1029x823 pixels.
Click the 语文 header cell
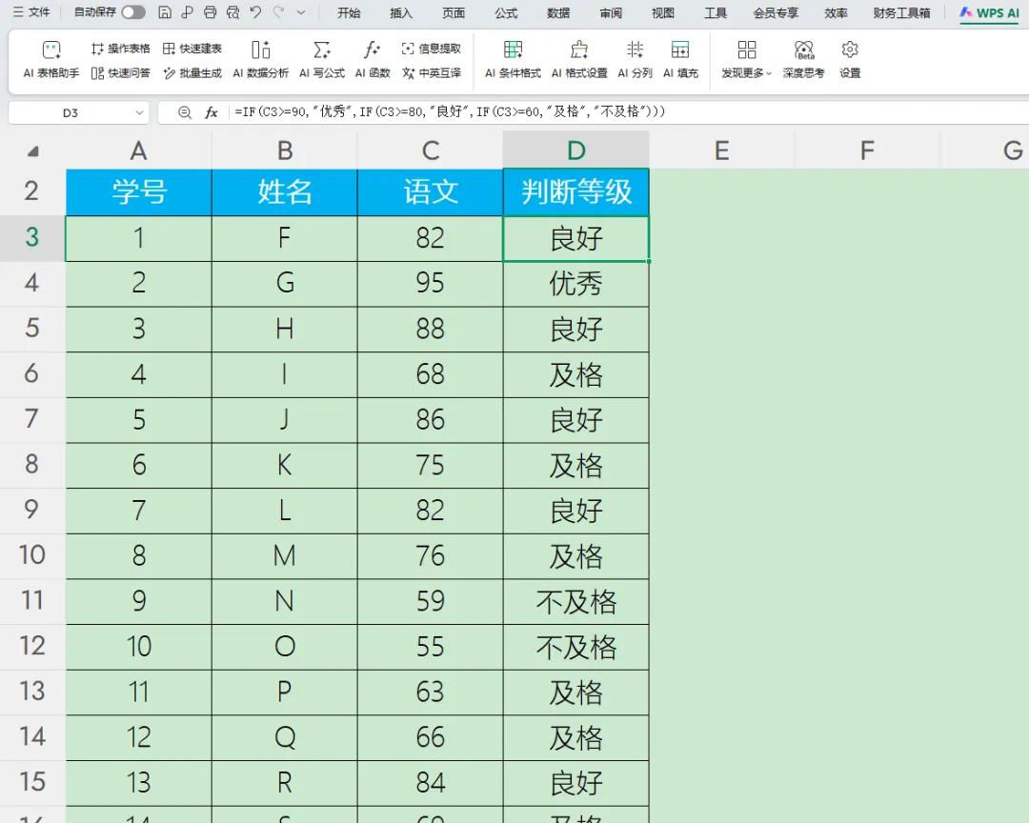pos(431,192)
